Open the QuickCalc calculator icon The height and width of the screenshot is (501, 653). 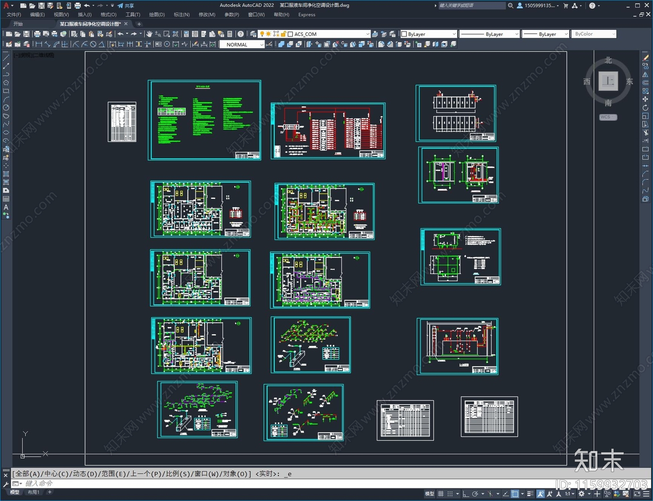230,34
